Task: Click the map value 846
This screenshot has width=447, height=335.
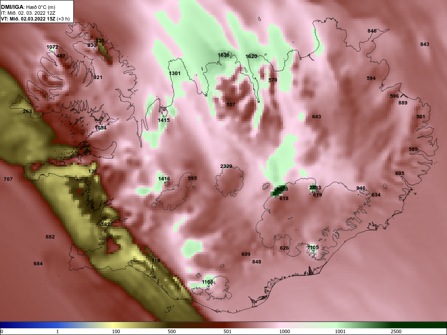Action: (372, 31)
